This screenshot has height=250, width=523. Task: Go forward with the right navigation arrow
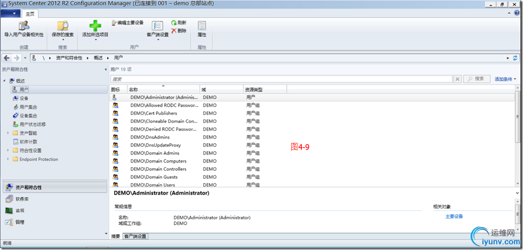tap(16, 58)
